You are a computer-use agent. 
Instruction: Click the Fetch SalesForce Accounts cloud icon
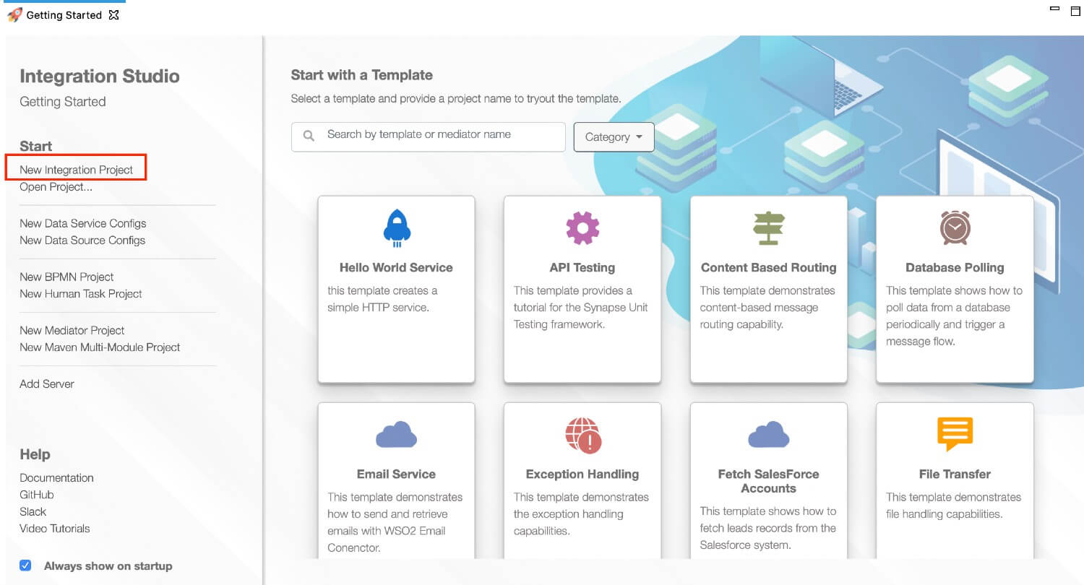coord(768,435)
